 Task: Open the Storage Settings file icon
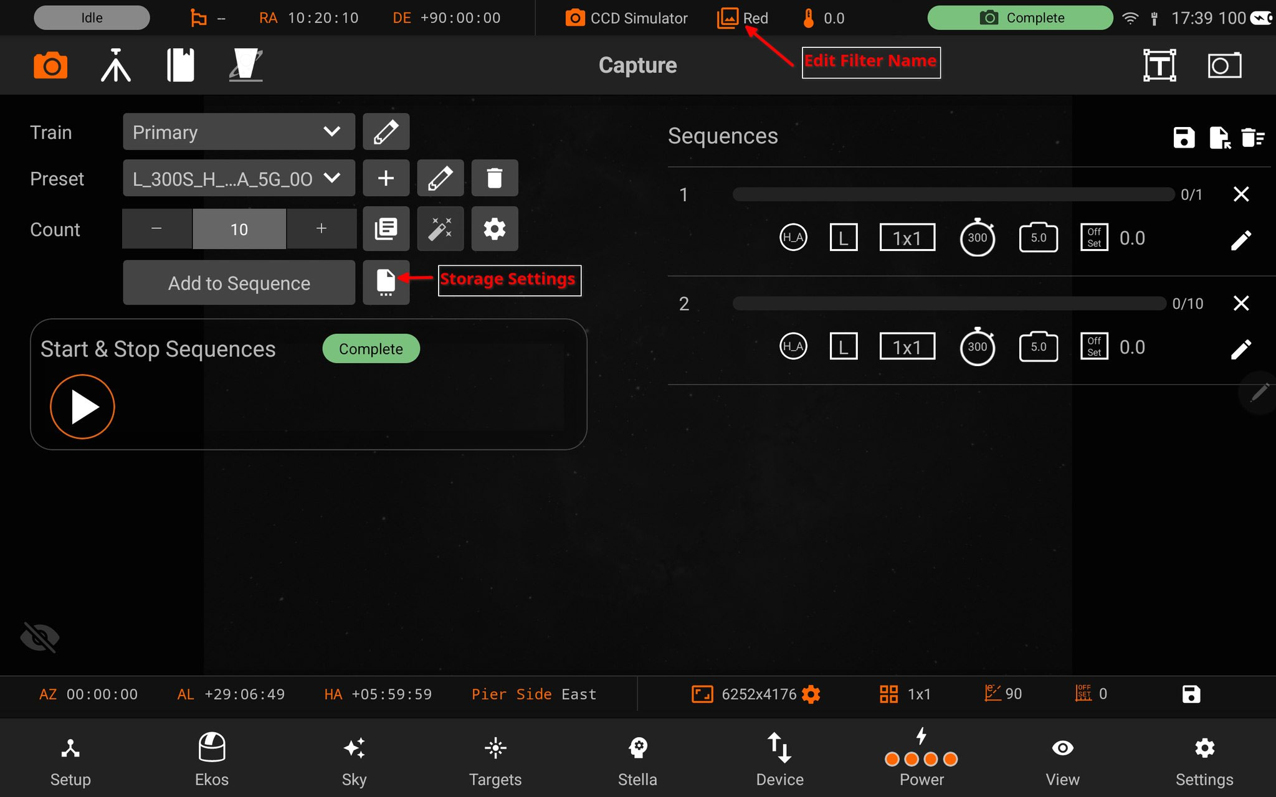tap(386, 282)
